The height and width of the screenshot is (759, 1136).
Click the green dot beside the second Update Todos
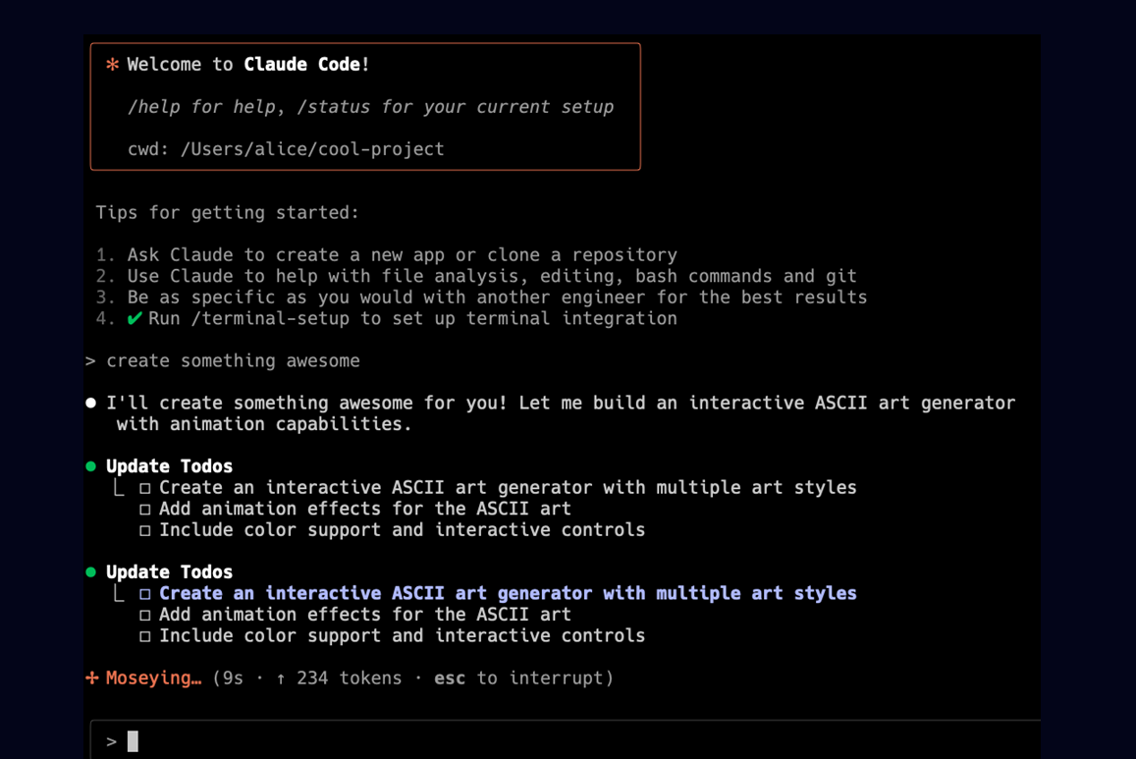pyautogui.click(x=91, y=572)
